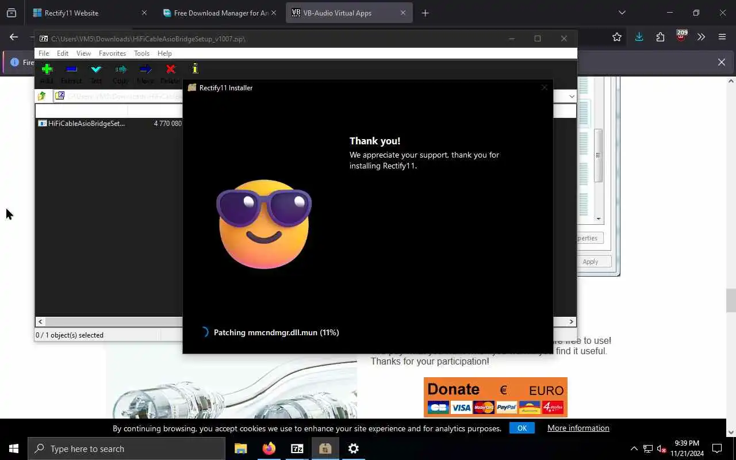Open the taskbar clock showing 9:39 PM
This screenshot has width=736, height=460.
coord(687,448)
